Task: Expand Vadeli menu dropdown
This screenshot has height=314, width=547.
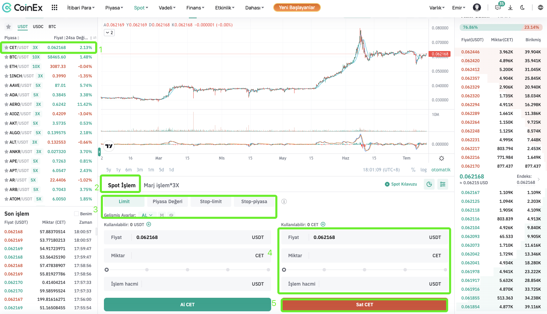Action: tap(167, 8)
